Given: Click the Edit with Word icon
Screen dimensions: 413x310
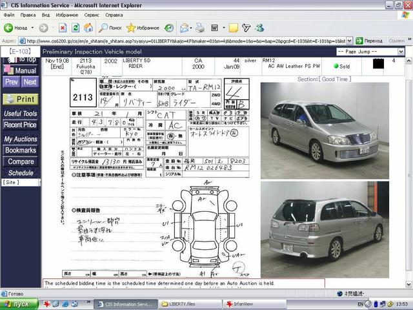Looking at the screenshot, I should click(215, 28).
